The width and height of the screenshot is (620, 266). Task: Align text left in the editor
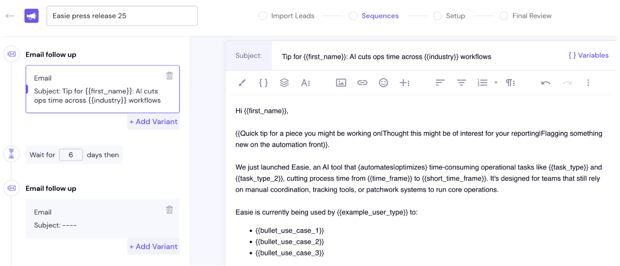[x=440, y=83]
